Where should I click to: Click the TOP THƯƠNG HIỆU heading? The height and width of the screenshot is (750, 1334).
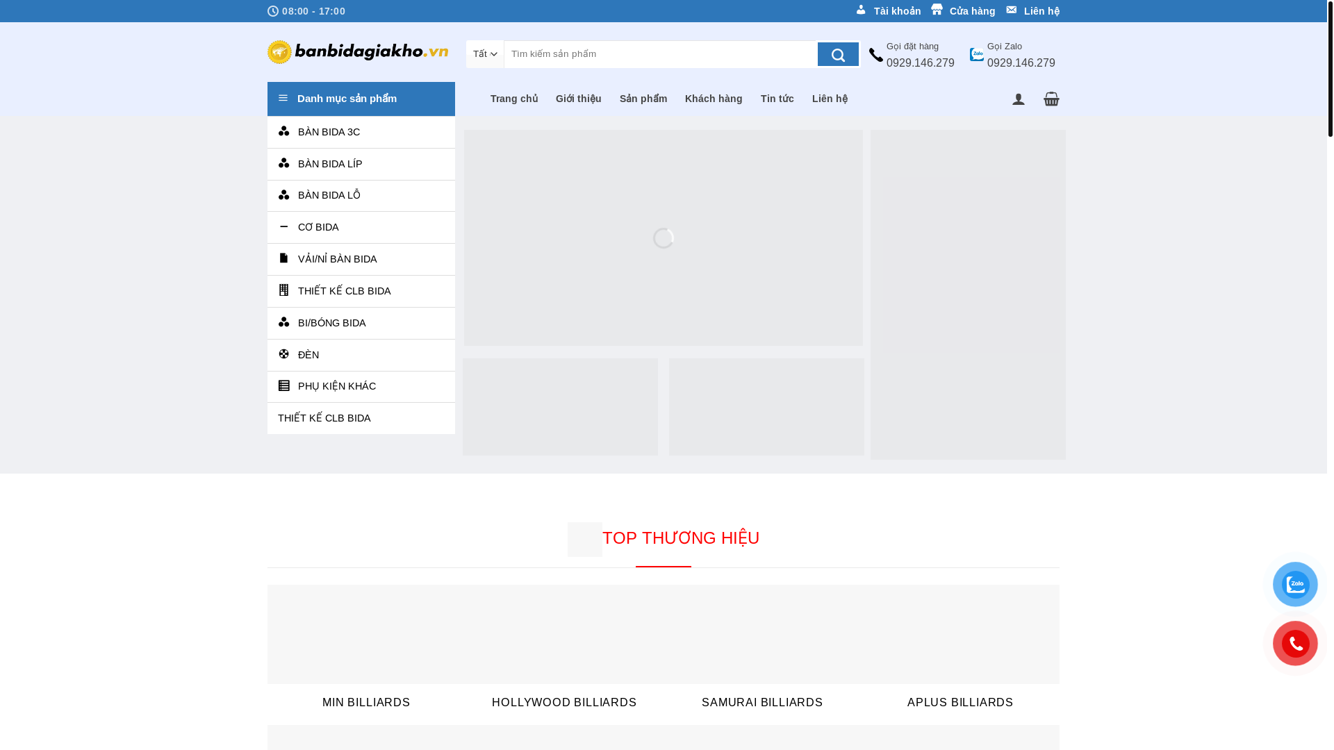coord(680,538)
